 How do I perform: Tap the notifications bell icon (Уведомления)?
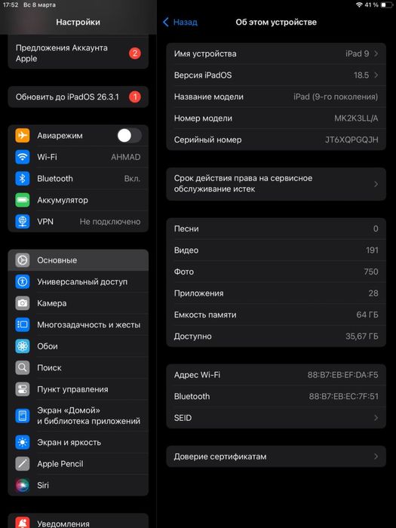click(23, 523)
